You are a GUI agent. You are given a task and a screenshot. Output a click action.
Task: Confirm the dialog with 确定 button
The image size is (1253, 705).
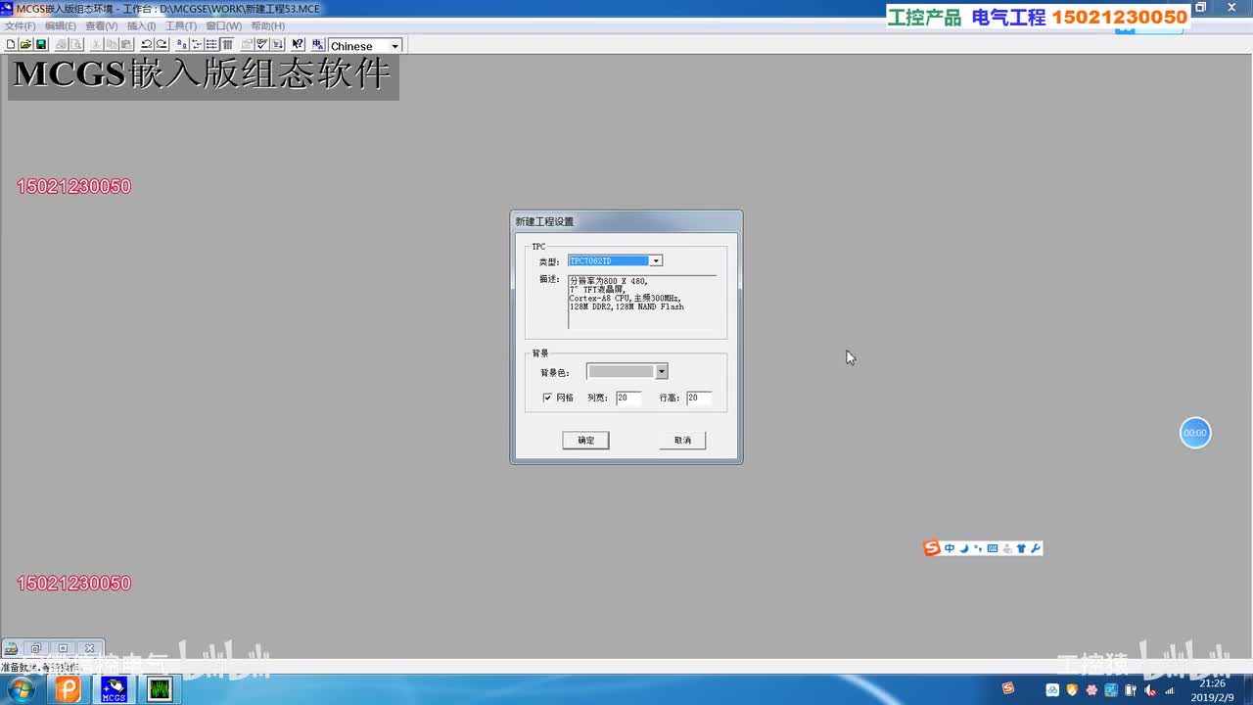(585, 441)
